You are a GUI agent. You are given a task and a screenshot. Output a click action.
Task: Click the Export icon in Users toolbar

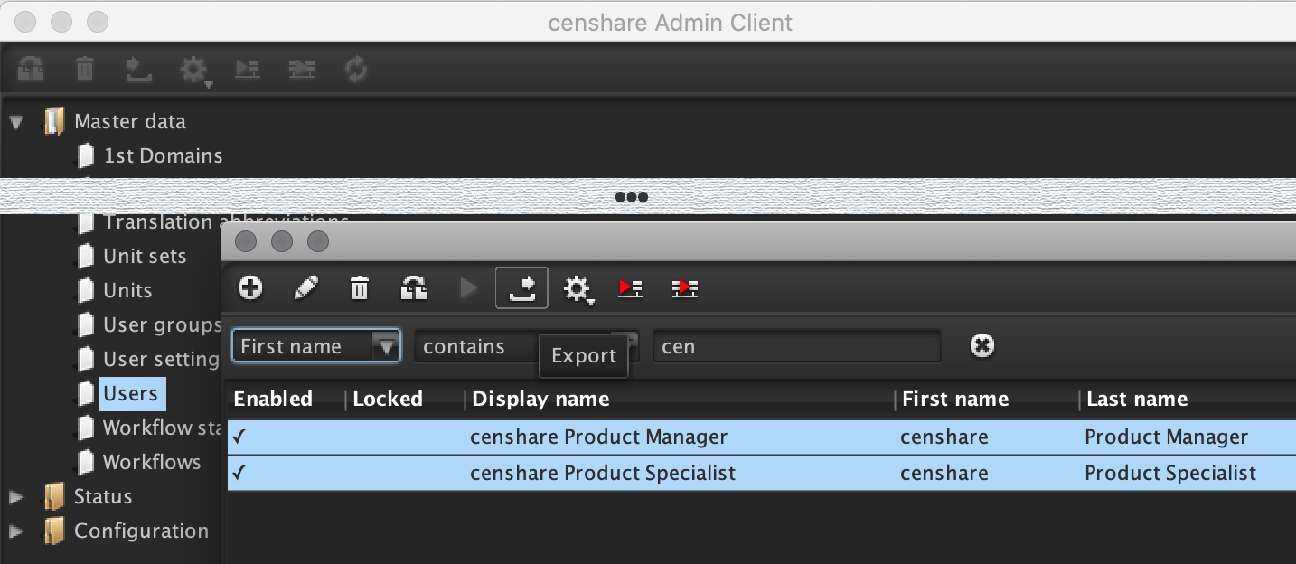click(521, 288)
